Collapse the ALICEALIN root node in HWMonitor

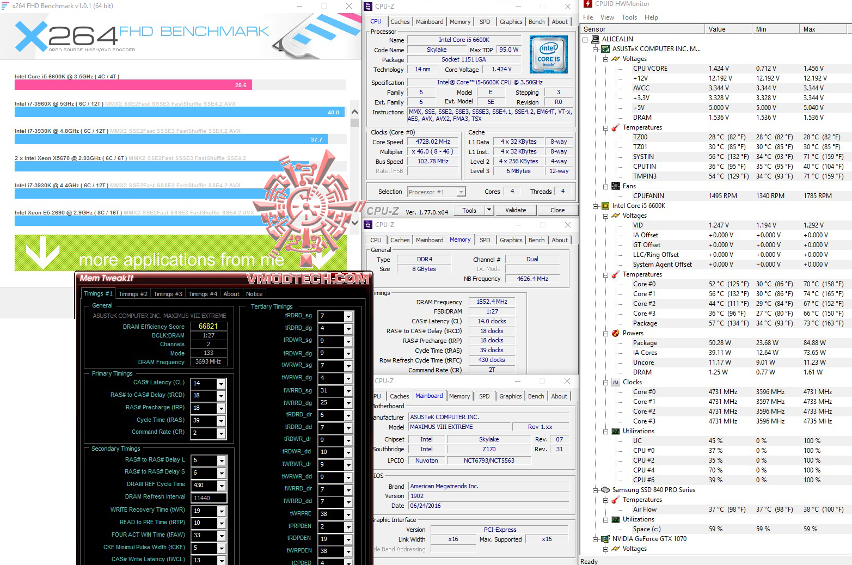pos(585,40)
